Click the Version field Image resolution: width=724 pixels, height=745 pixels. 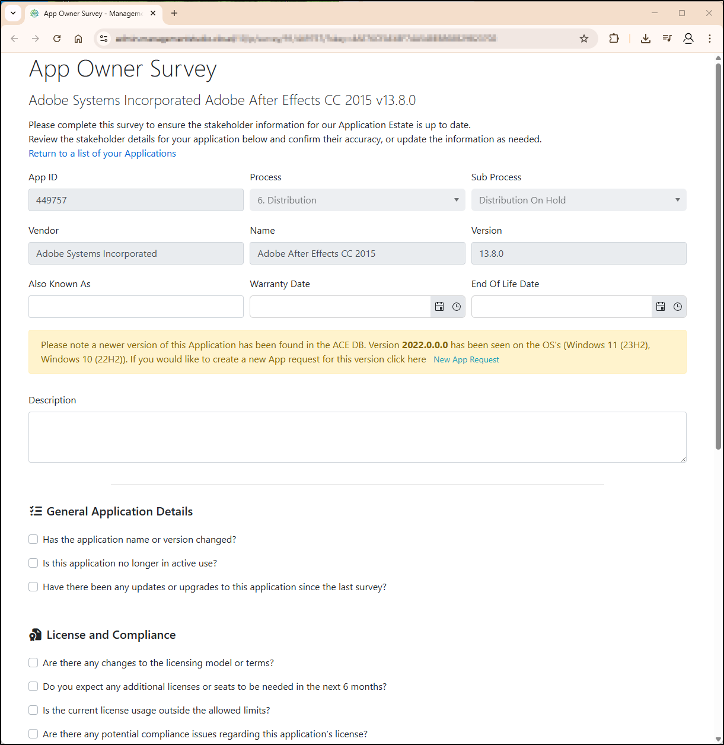tap(579, 253)
